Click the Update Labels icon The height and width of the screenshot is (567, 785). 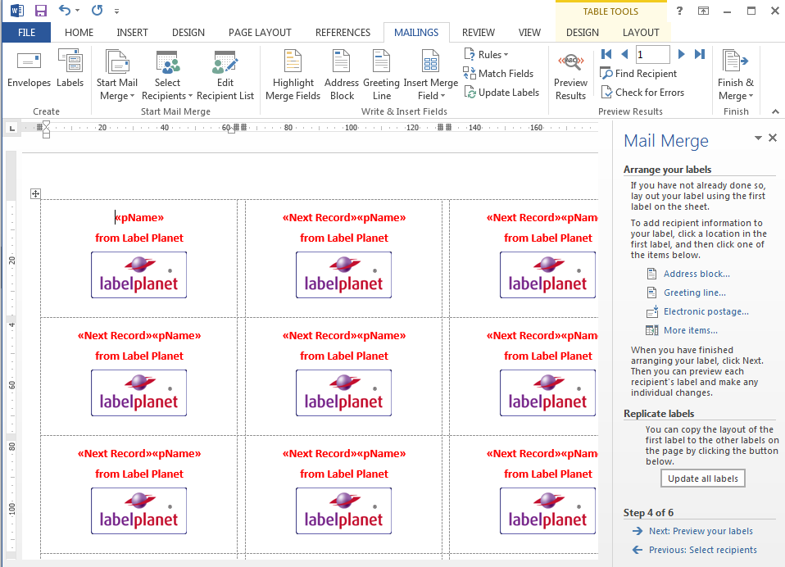tap(501, 92)
